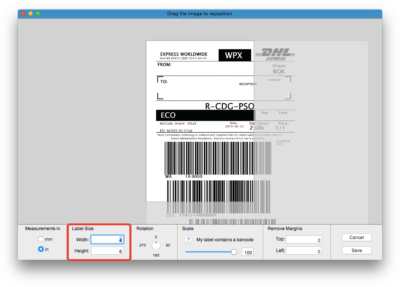400x287 pixels.
Task: Click the Label Size Height field
Action: pyautogui.click(x=107, y=251)
